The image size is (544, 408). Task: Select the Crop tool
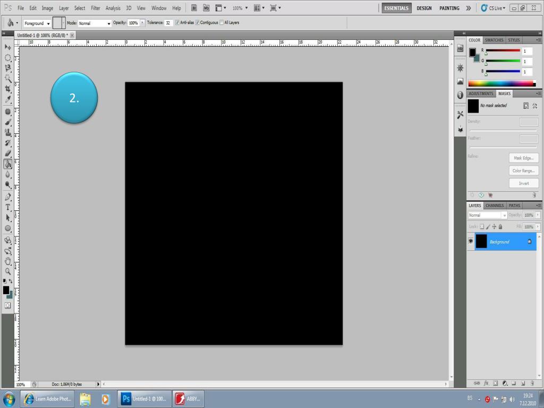pyautogui.click(x=7, y=89)
